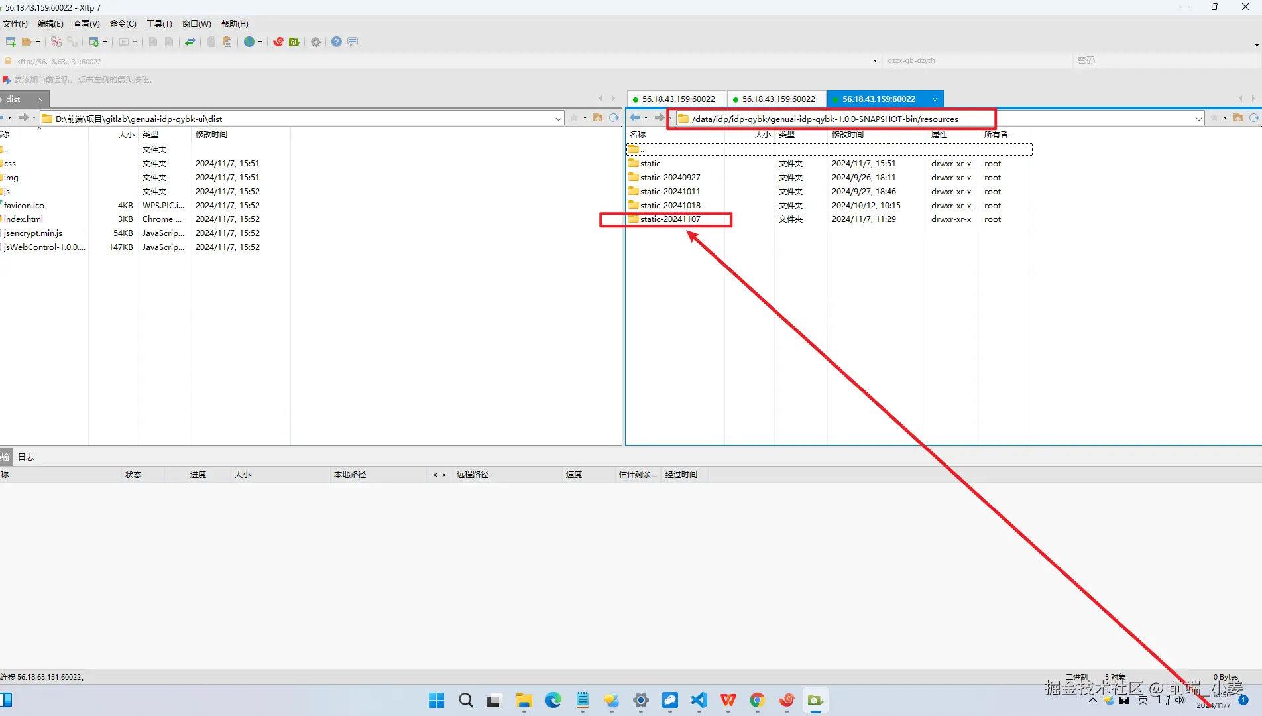Open the 帮助(H) menu
Image resolution: width=1262 pixels, height=716 pixels.
pos(235,24)
